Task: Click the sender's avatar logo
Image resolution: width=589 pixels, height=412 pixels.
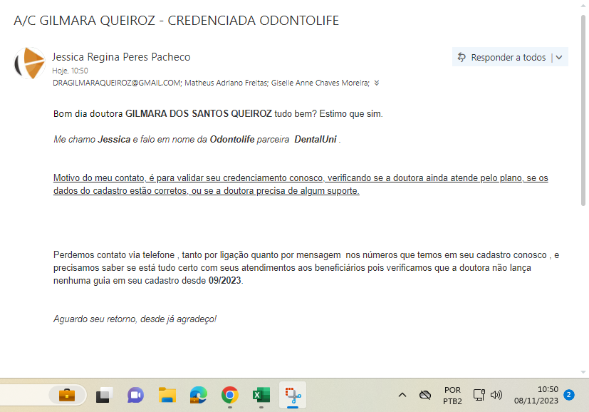Action: tap(30, 63)
